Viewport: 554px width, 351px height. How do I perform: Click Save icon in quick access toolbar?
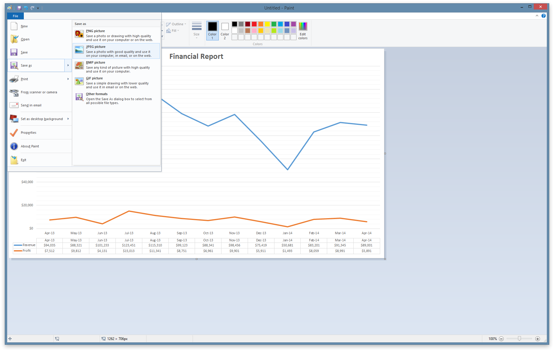pos(19,8)
